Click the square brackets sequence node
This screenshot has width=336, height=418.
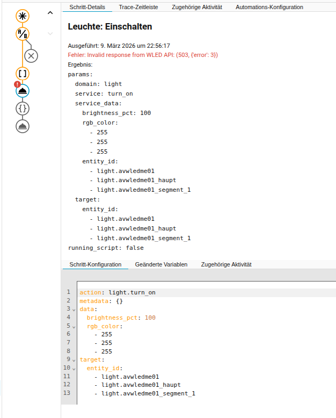23,74
